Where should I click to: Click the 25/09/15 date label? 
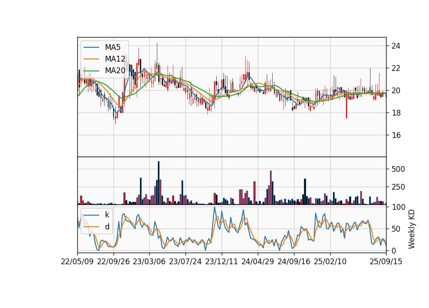[386, 262]
